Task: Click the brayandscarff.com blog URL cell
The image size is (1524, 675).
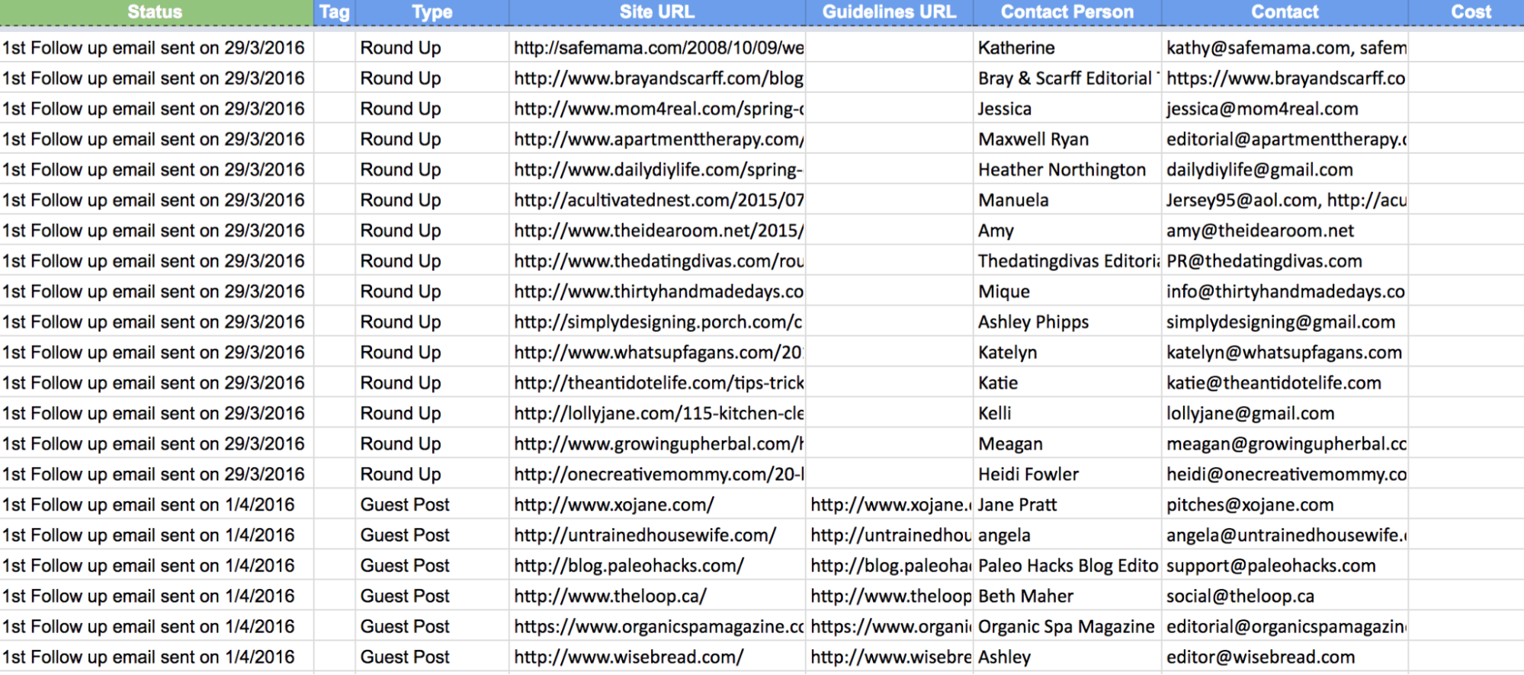Action: tap(657, 78)
